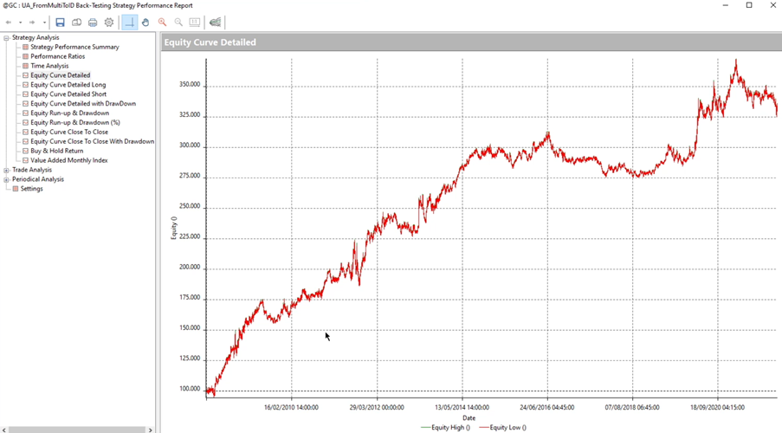Click the red zoom in magnifier

(162, 22)
